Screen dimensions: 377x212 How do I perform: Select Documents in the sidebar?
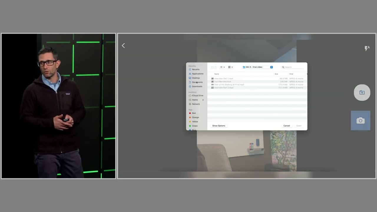click(x=196, y=82)
